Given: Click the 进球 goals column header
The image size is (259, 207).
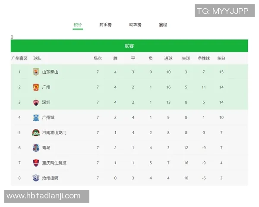Looking at the screenshot, I should click(x=168, y=58).
